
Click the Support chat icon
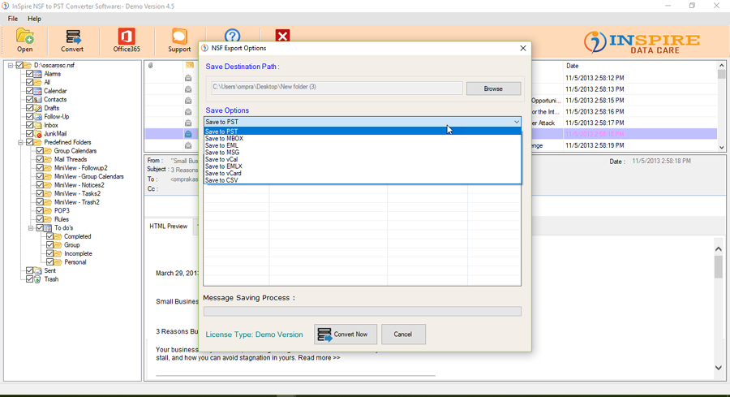coord(179,37)
